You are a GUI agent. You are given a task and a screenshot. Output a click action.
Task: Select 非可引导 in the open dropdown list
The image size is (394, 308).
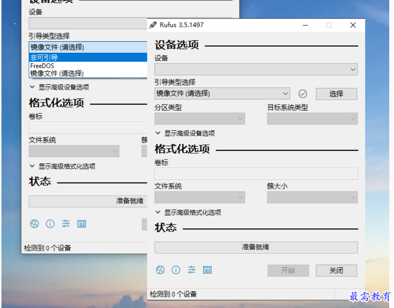tap(88, 57)
